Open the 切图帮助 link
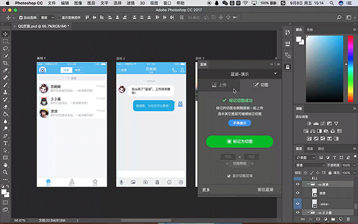358x224 pixels. 240,163
